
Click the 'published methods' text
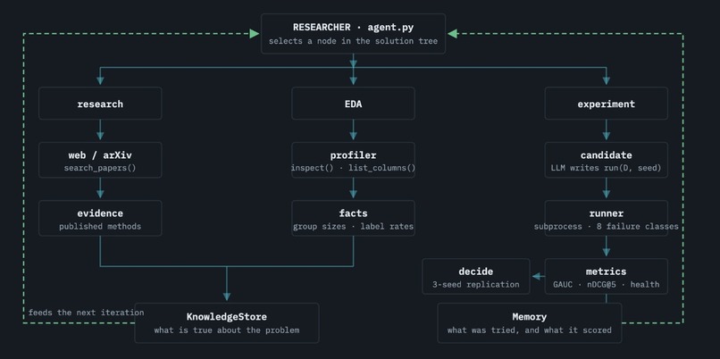[x=100, y=226]
